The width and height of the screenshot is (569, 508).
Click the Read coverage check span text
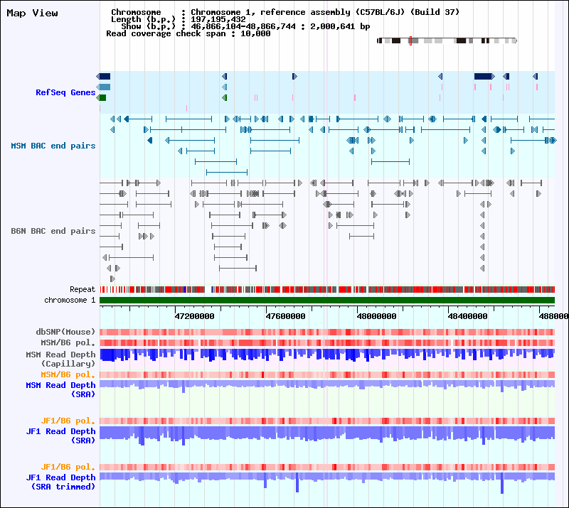point(188,33)
